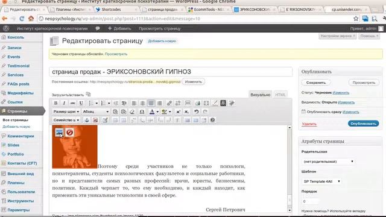The height and width of the screenshot is (217, 386).
Task: Expand the bulleted list style arrow
Action: pyautogui.click(x=96, y=103)
